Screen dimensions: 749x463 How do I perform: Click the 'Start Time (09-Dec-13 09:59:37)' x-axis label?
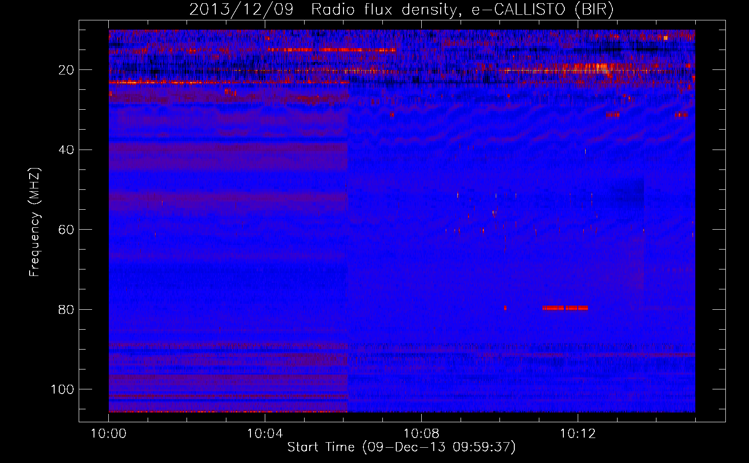pyautogui.click(x=401, y=447)
